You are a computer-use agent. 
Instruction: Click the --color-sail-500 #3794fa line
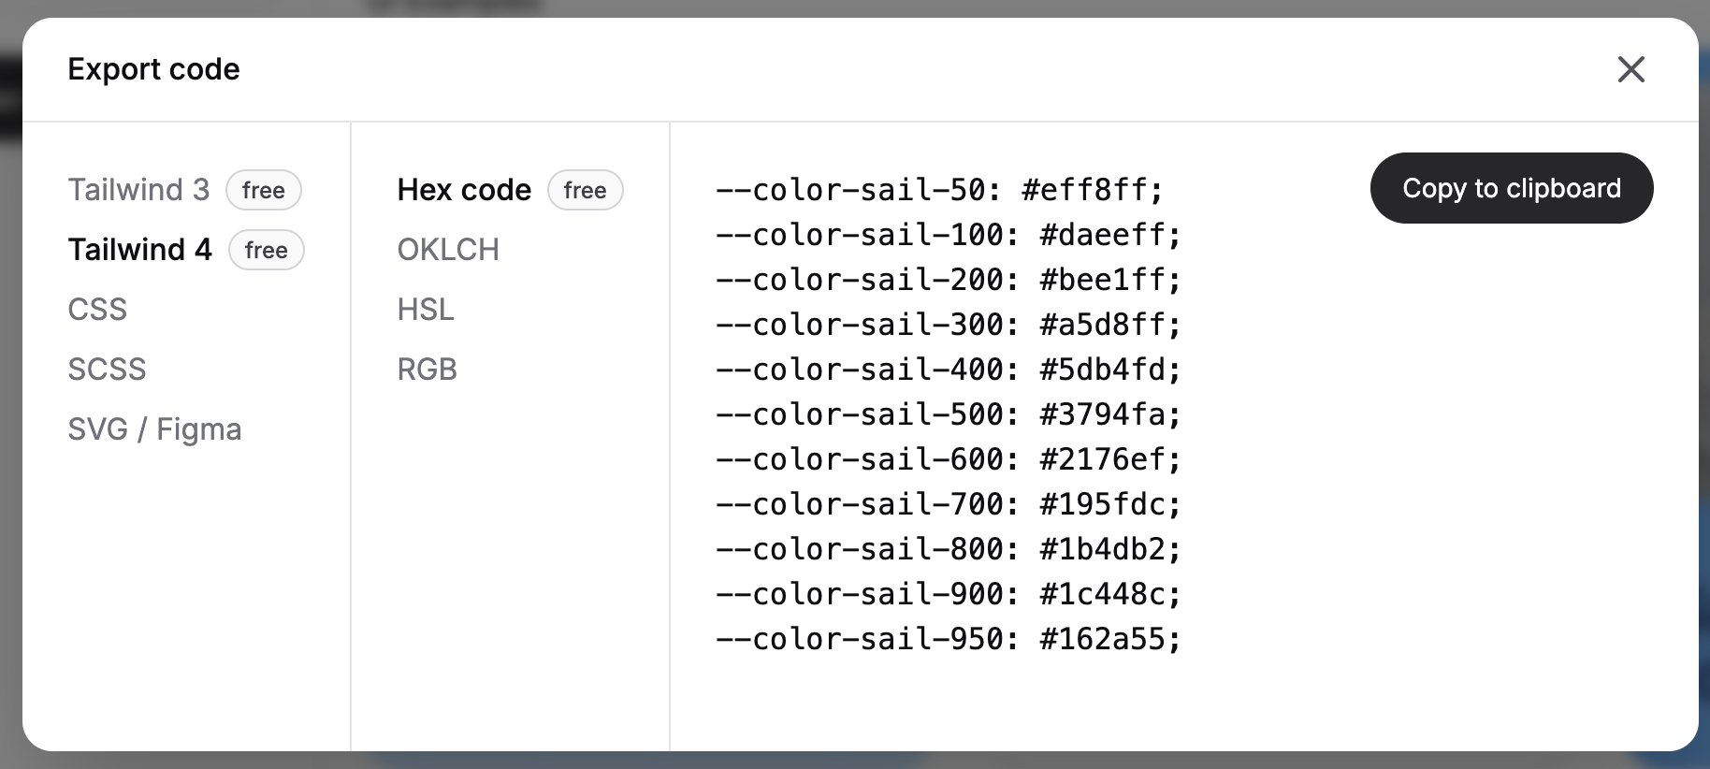tap(949, 414)
